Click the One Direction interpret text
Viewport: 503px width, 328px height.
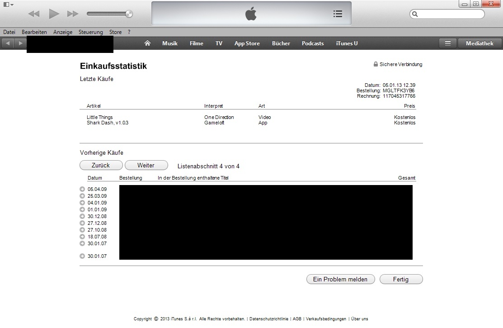(x=219, y=117)
